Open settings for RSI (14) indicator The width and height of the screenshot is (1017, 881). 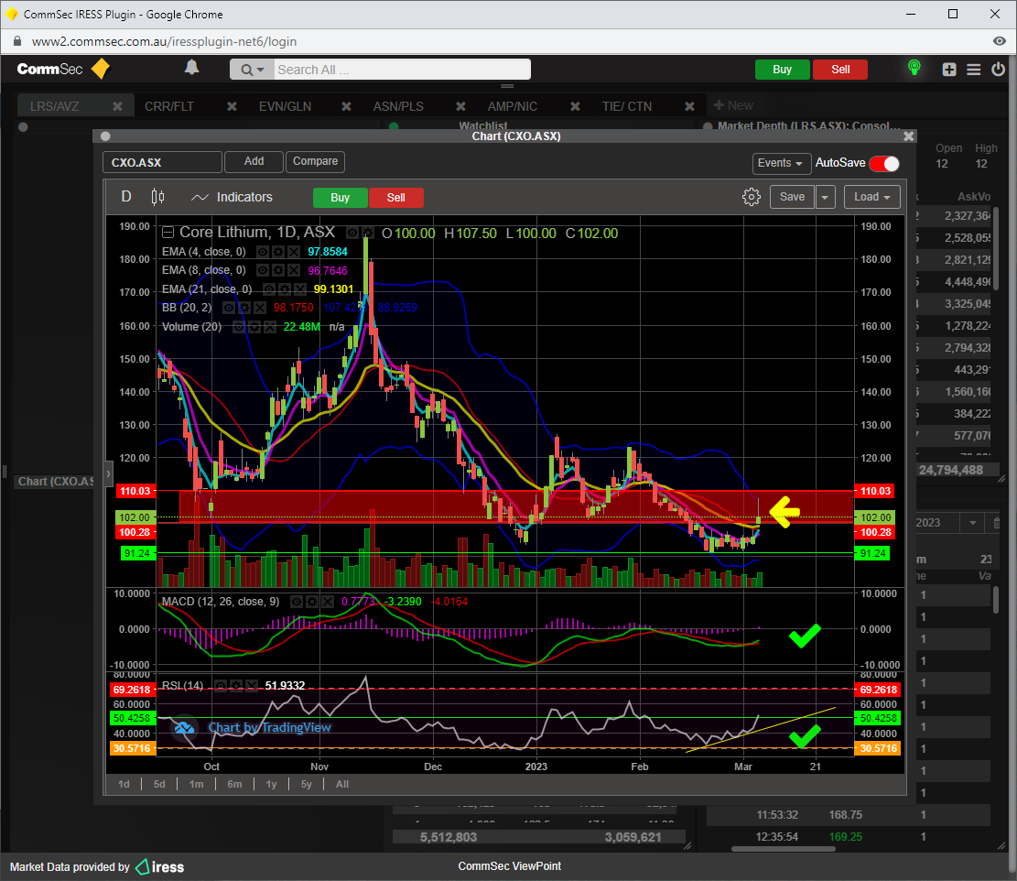[236, 686]
